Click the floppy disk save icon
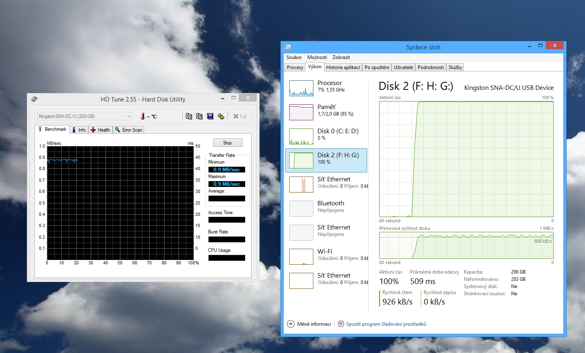The height and width of the screenshot is (353, 585). pos(210,116)
